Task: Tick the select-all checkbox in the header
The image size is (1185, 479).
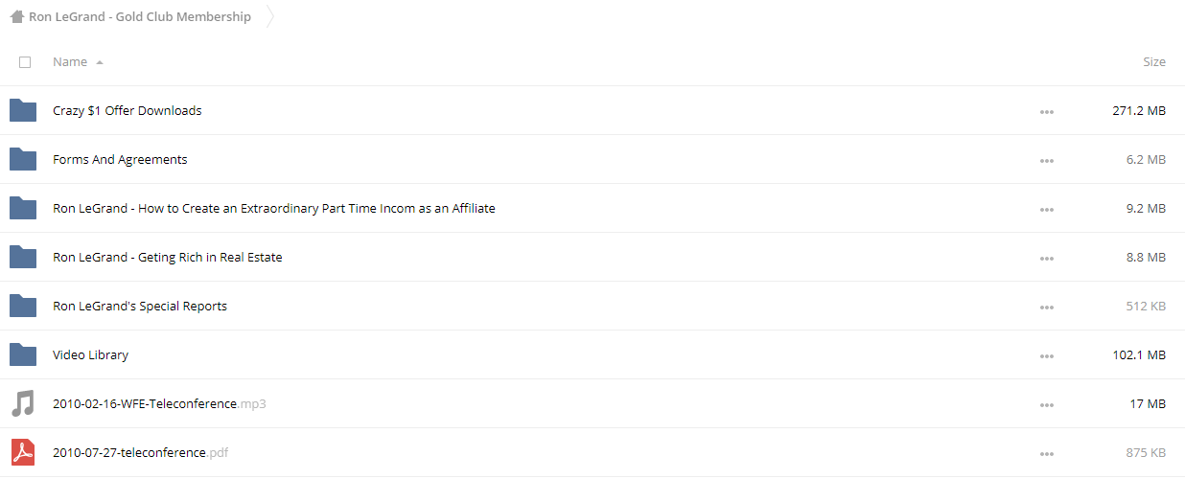Action: pyautogui.click(x=25, y=62)
